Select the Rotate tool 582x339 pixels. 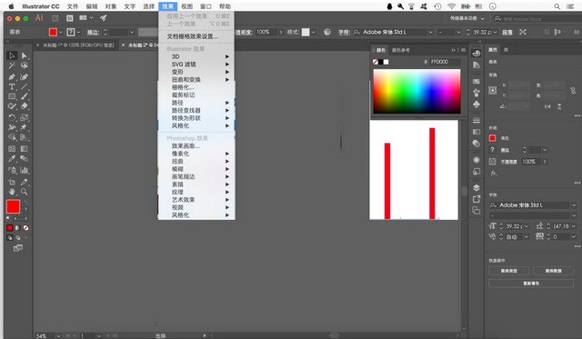[x=12, y=117]
